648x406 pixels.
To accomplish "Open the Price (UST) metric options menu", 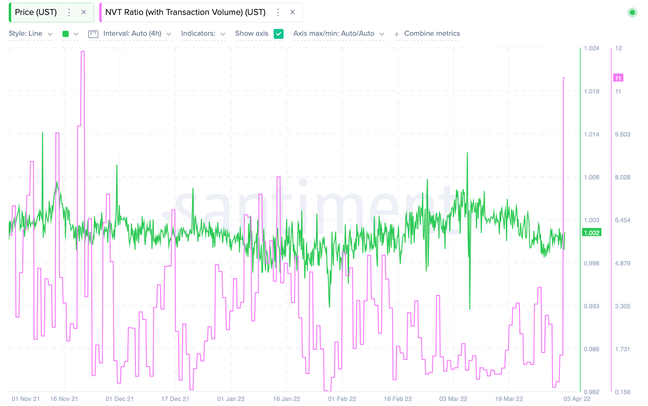I will (69, 12).
